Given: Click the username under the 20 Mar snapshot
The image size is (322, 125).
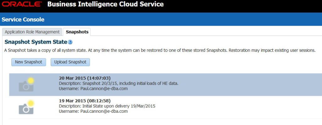Looking at the screenshot, I should pos(93,89).
